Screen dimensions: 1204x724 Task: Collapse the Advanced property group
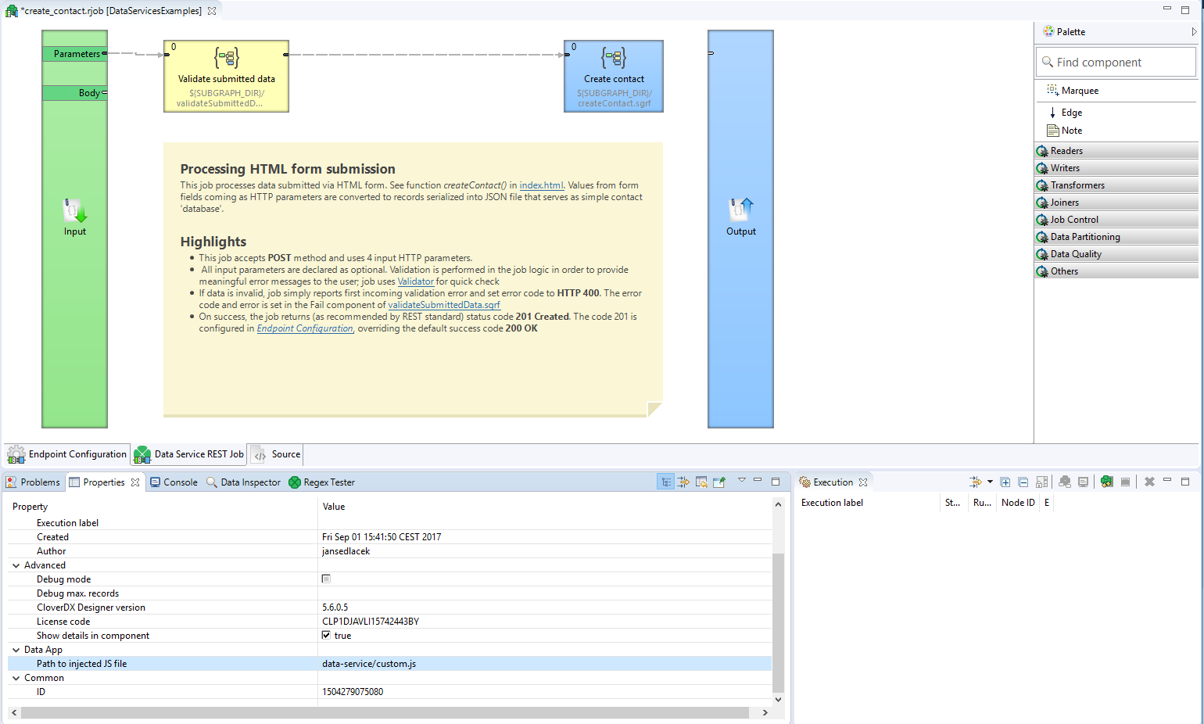click(16, 565)
